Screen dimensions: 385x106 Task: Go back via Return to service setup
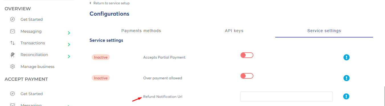click(109, 3)
